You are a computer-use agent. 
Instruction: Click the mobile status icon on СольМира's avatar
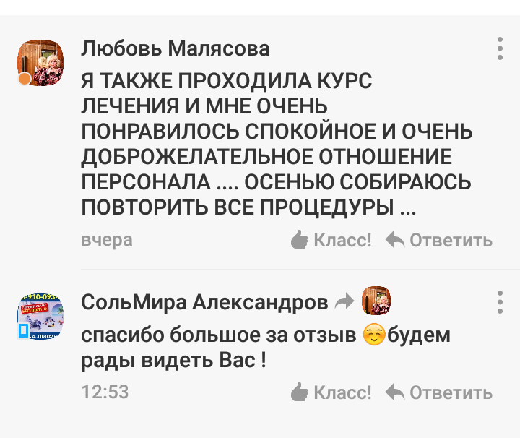24,332
